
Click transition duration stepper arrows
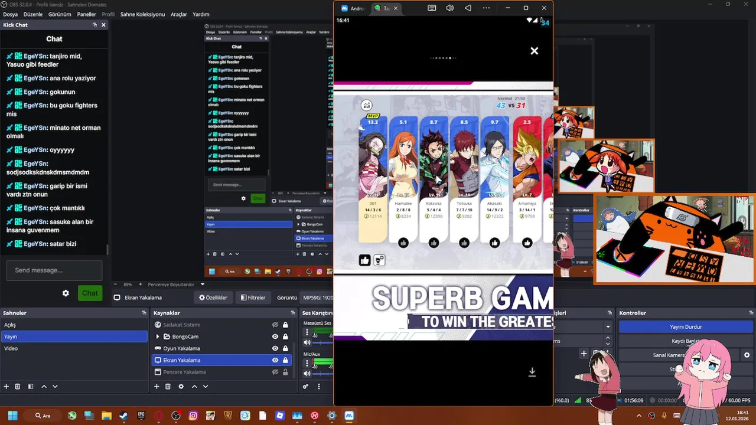click(x=608, y=341)
